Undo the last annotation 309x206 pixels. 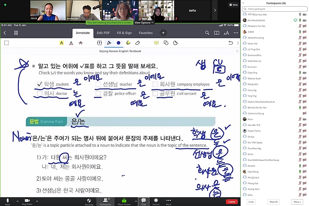pos(231,42)
